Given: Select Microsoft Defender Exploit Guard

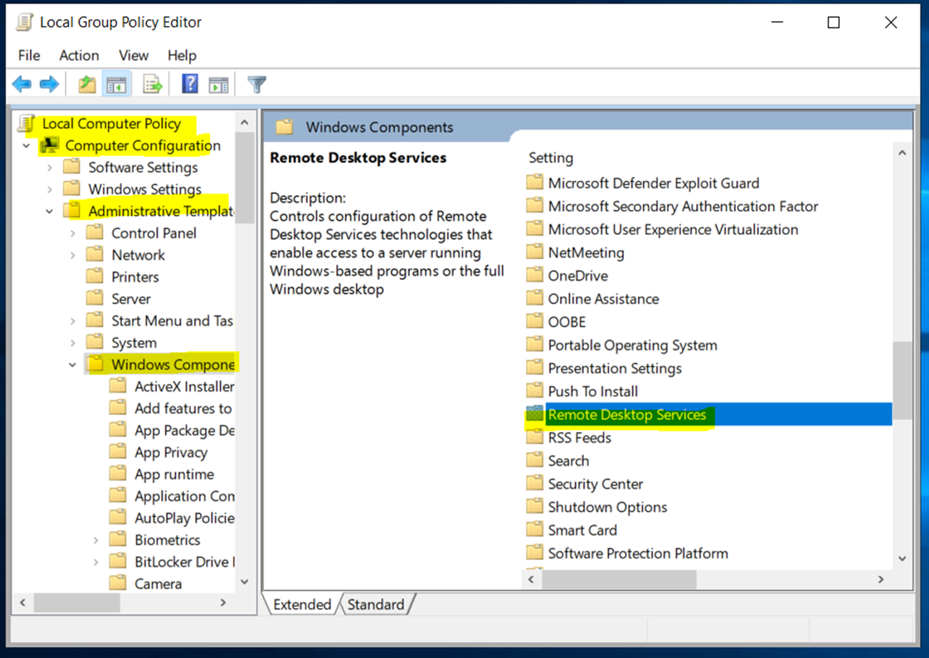Looking at the screenshot, I should click(x=653, y=183).
